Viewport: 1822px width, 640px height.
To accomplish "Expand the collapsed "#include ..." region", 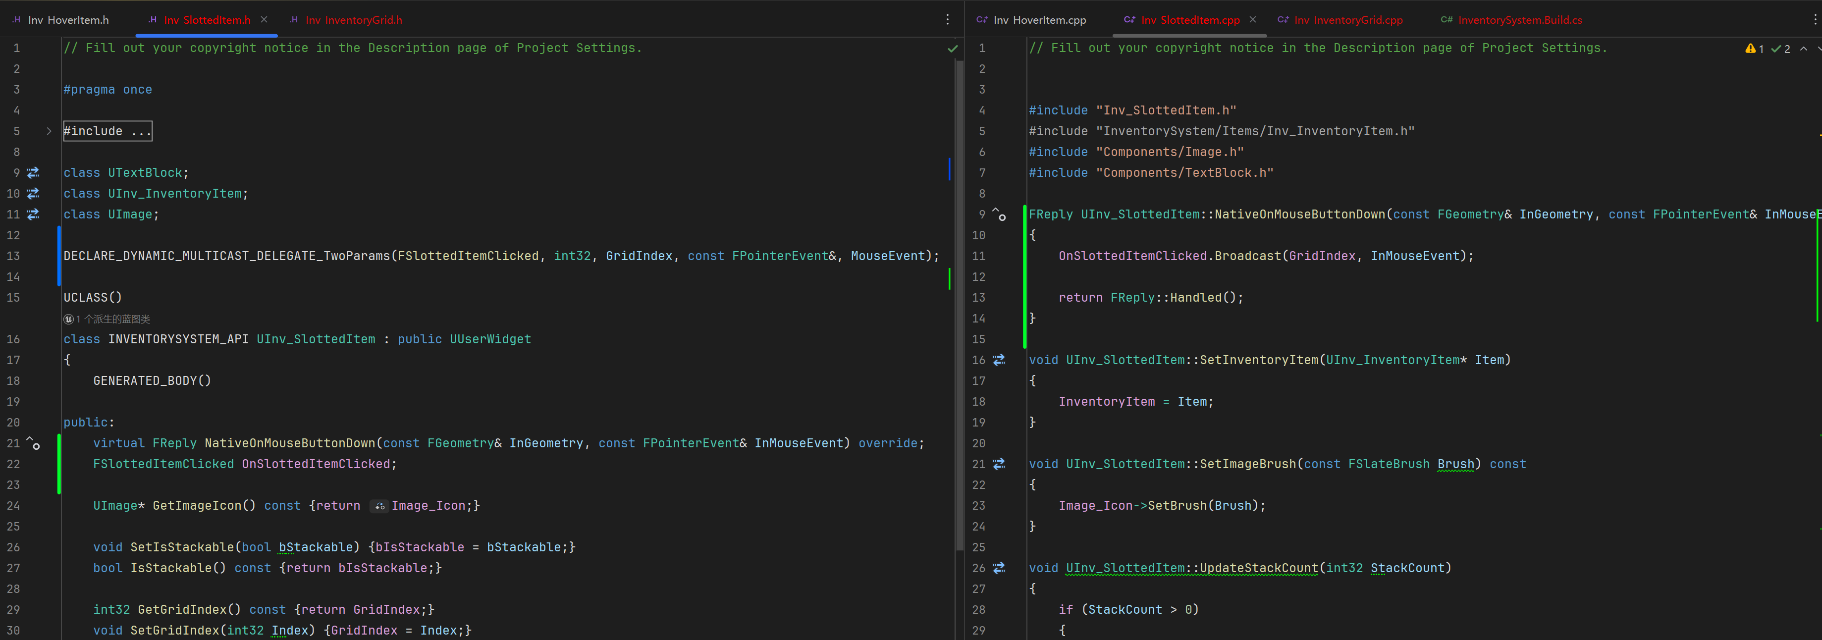I will [107, 132].
